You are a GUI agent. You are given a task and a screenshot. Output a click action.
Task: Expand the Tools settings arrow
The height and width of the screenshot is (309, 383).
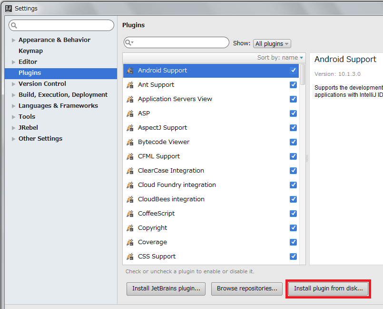(13, 117)
